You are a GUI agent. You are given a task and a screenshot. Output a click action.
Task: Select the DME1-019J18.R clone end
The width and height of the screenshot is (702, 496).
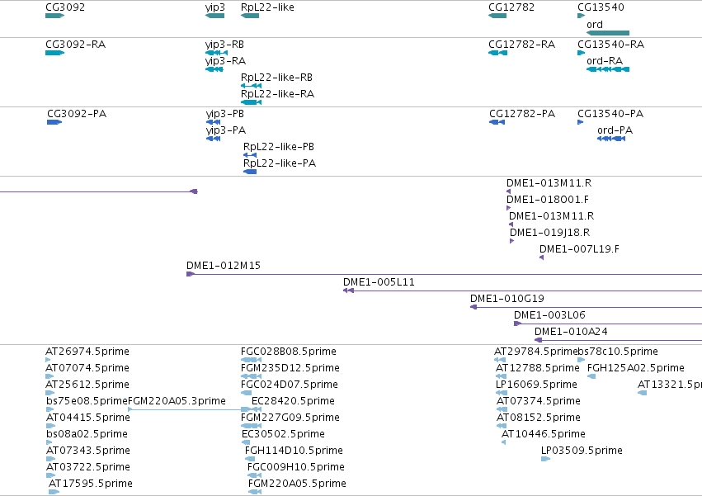[x=511, y=241]
